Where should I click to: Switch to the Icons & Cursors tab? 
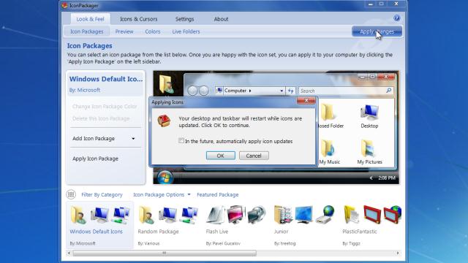point(138,19)
